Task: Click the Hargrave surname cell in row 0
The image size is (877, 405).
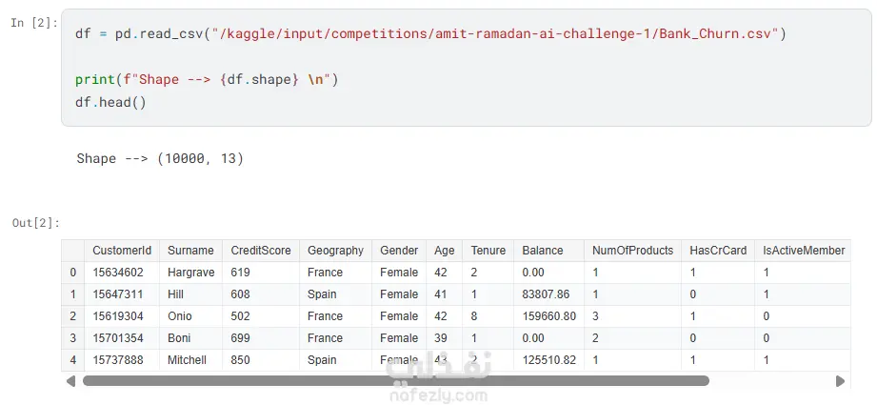Action: click(x=191, y=273)
